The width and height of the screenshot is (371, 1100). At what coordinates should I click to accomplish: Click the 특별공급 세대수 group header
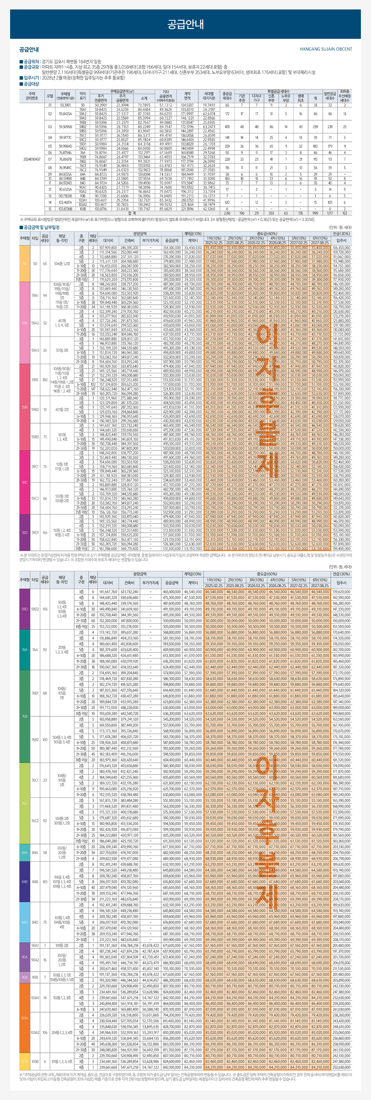(279, 92)
